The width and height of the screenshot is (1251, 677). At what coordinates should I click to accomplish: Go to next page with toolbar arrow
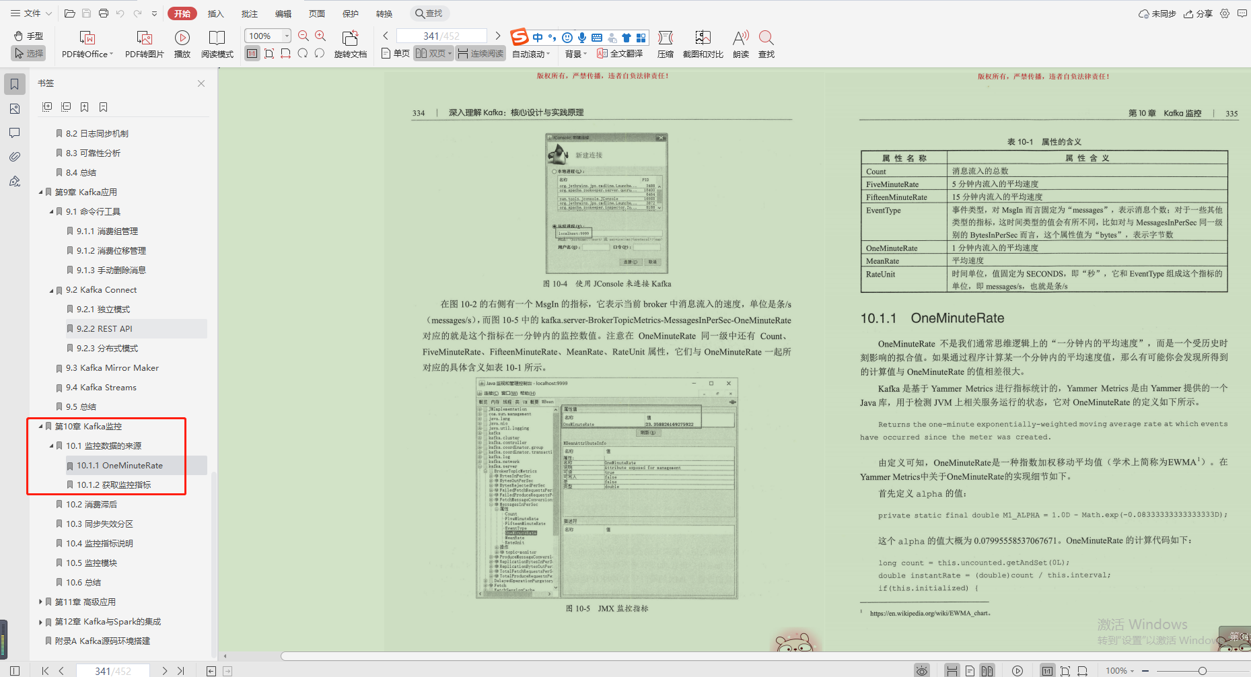pos(497,36)
